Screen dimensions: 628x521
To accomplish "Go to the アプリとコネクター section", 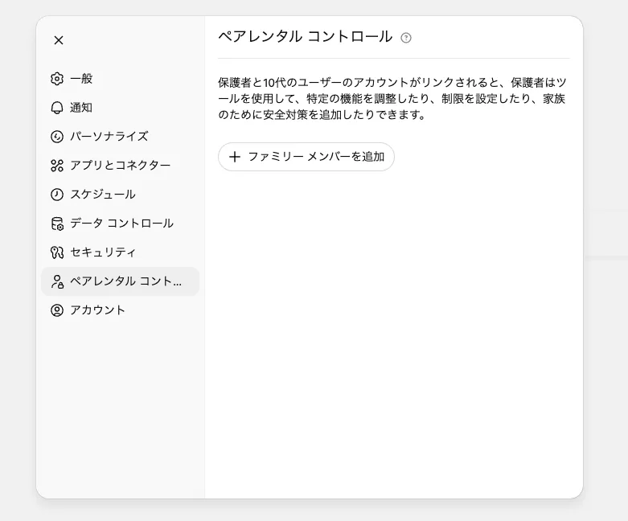I will click(x=120, y=166).
